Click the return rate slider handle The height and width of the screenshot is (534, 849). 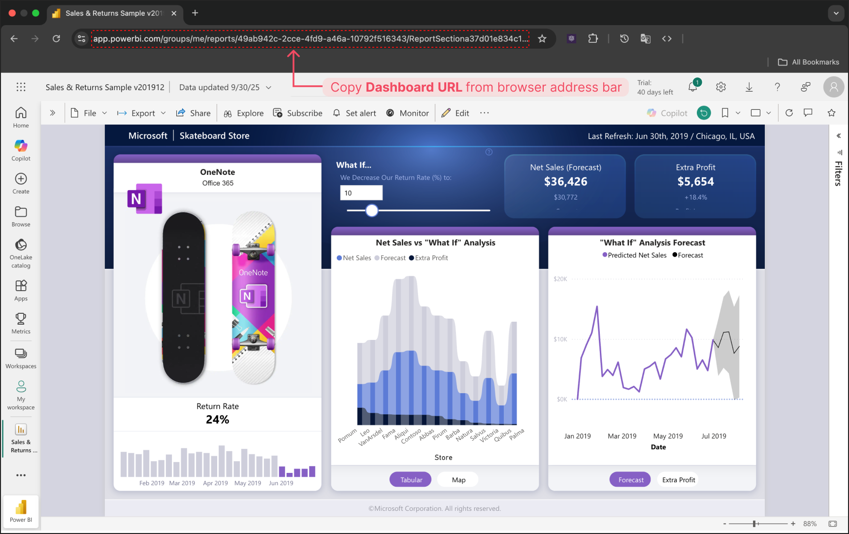[372, 210]
